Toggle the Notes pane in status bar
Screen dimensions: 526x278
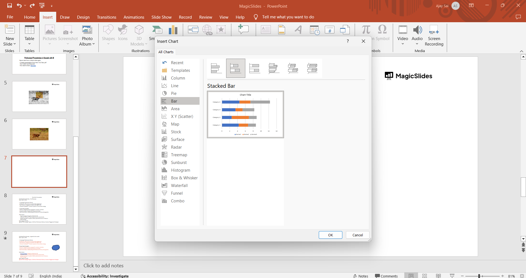[x=361, y=276]
